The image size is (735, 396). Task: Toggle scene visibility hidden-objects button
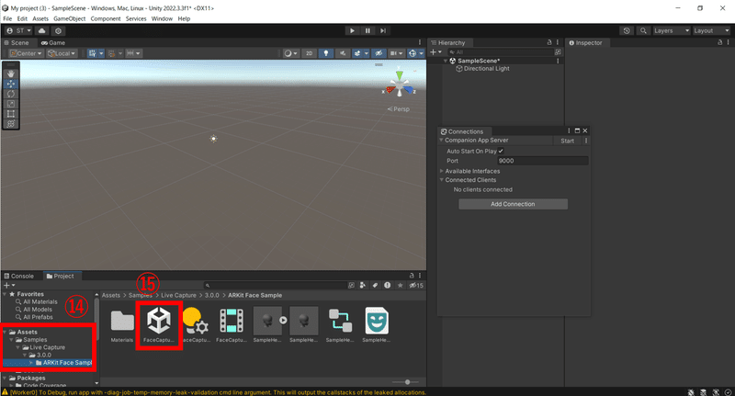[x=379, y=53]
